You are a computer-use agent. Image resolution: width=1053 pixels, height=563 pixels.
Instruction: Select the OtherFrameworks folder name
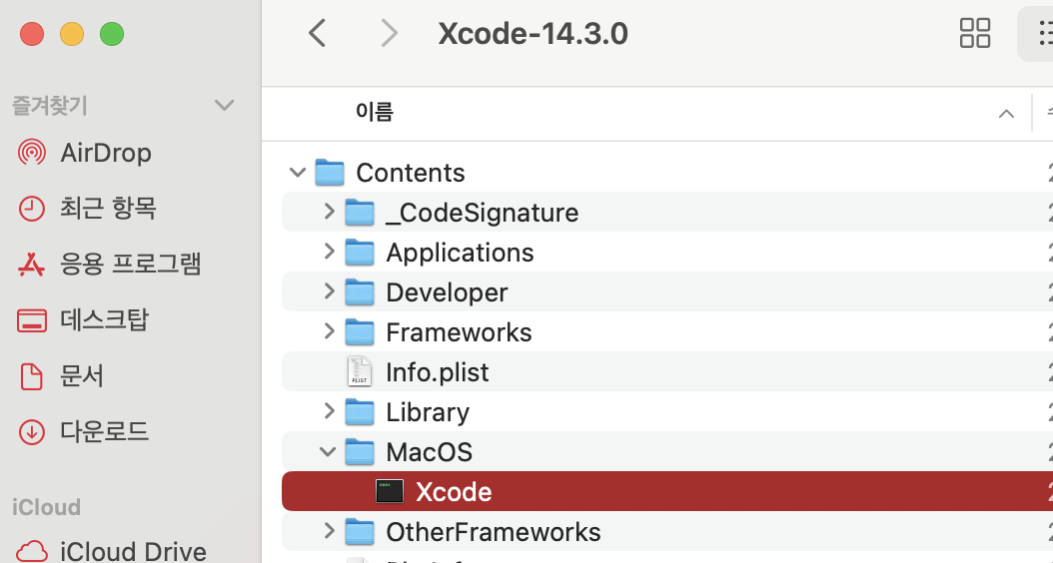494,532
